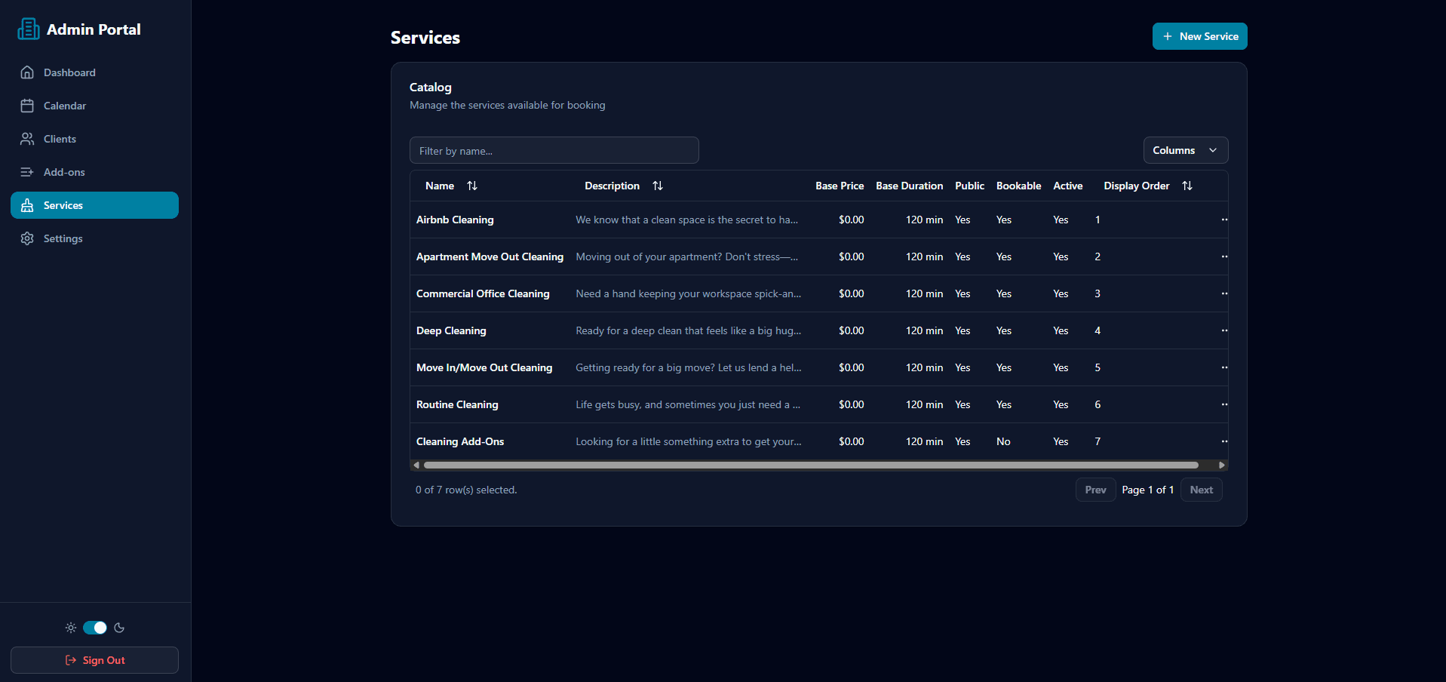This screenshot has width=1446, height=682.
Task: Open the actions menu for Airbnb Cleaning
Action: [1224, 220]
